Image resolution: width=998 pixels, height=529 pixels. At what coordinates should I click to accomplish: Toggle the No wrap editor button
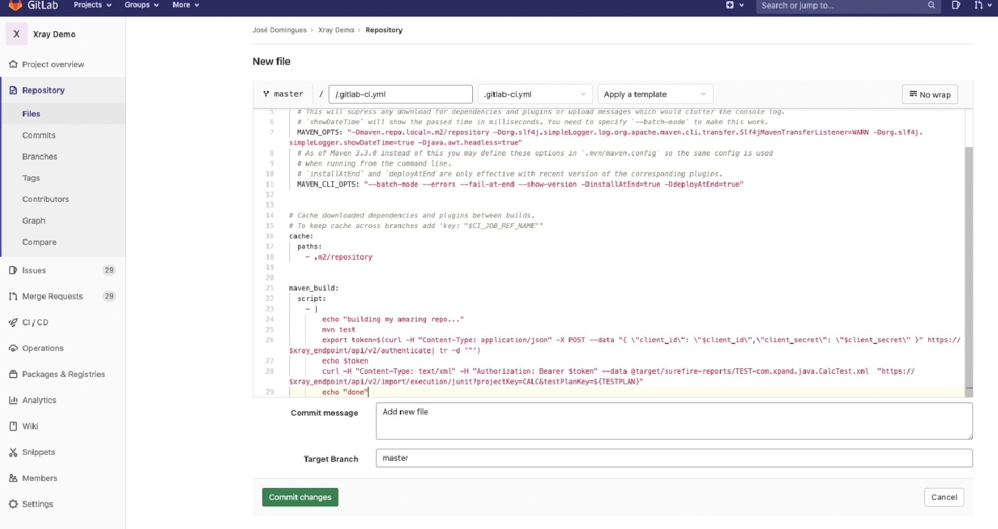coord(929,95)
